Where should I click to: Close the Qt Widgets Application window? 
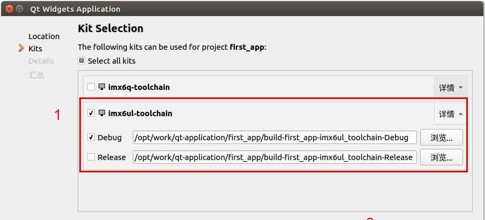coord(9,9)
